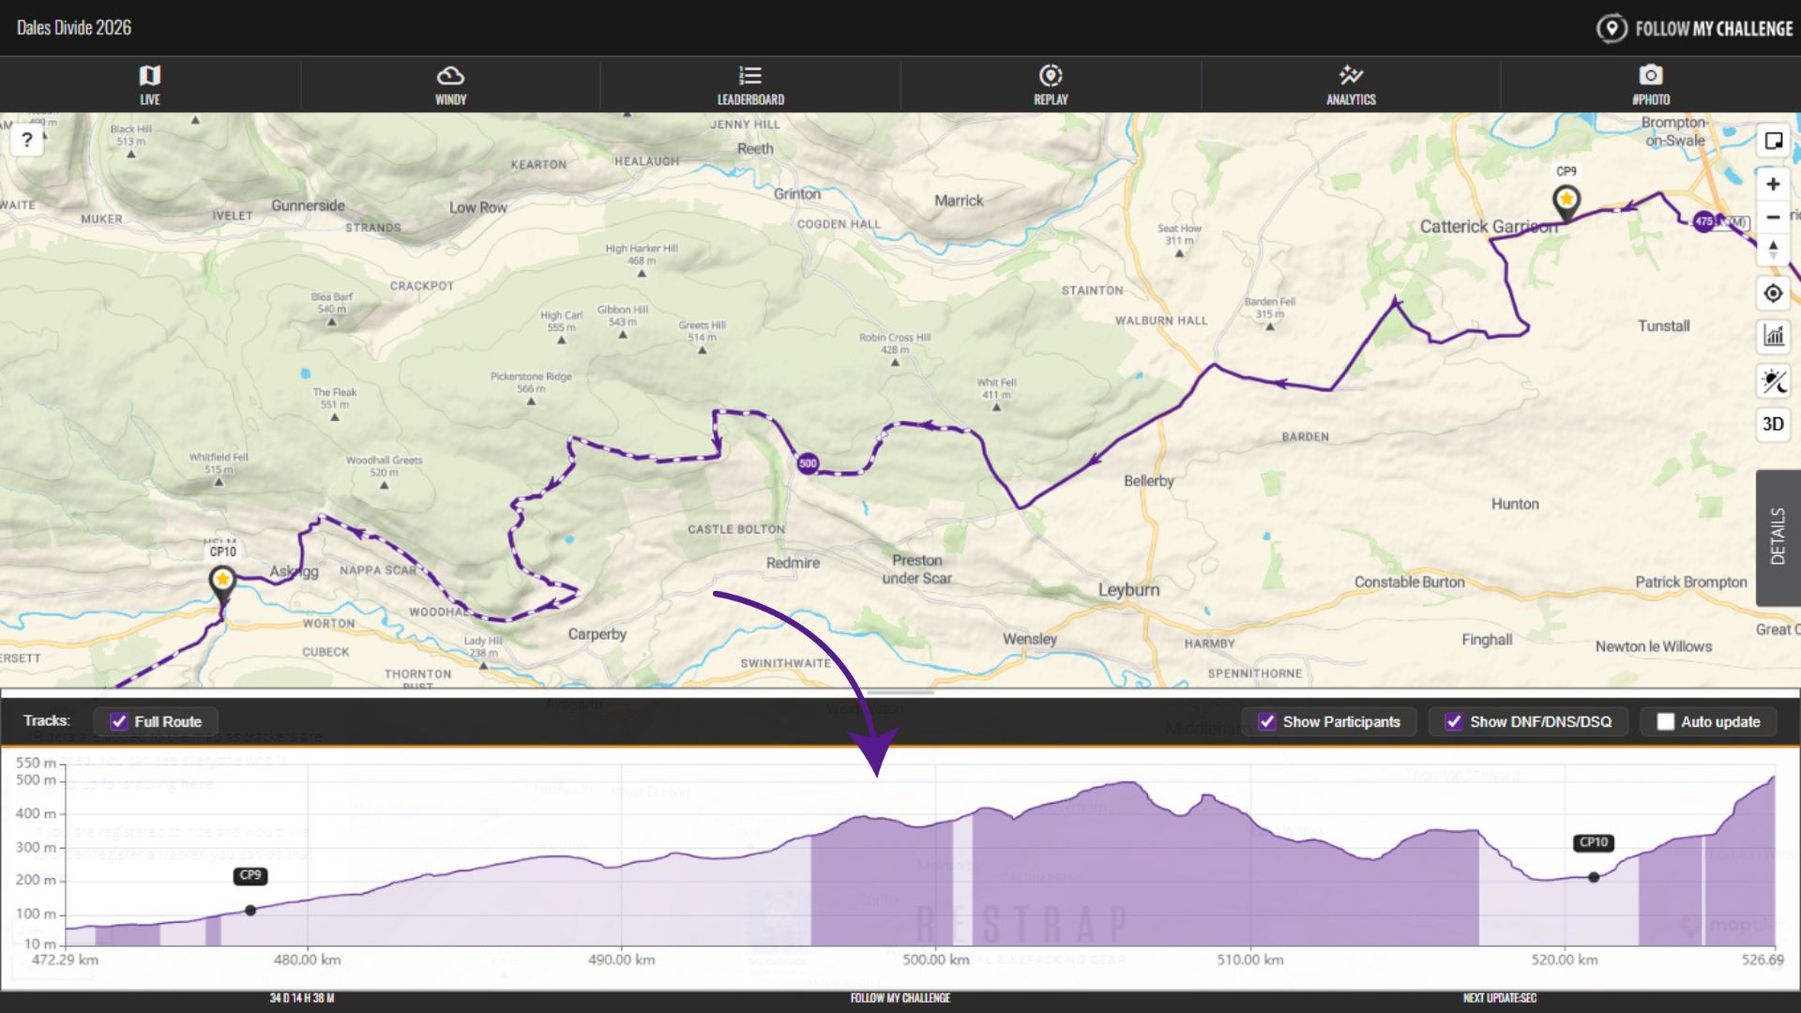Open the Replay tab
The image size is (1801, 1013).
point(1051,84)
